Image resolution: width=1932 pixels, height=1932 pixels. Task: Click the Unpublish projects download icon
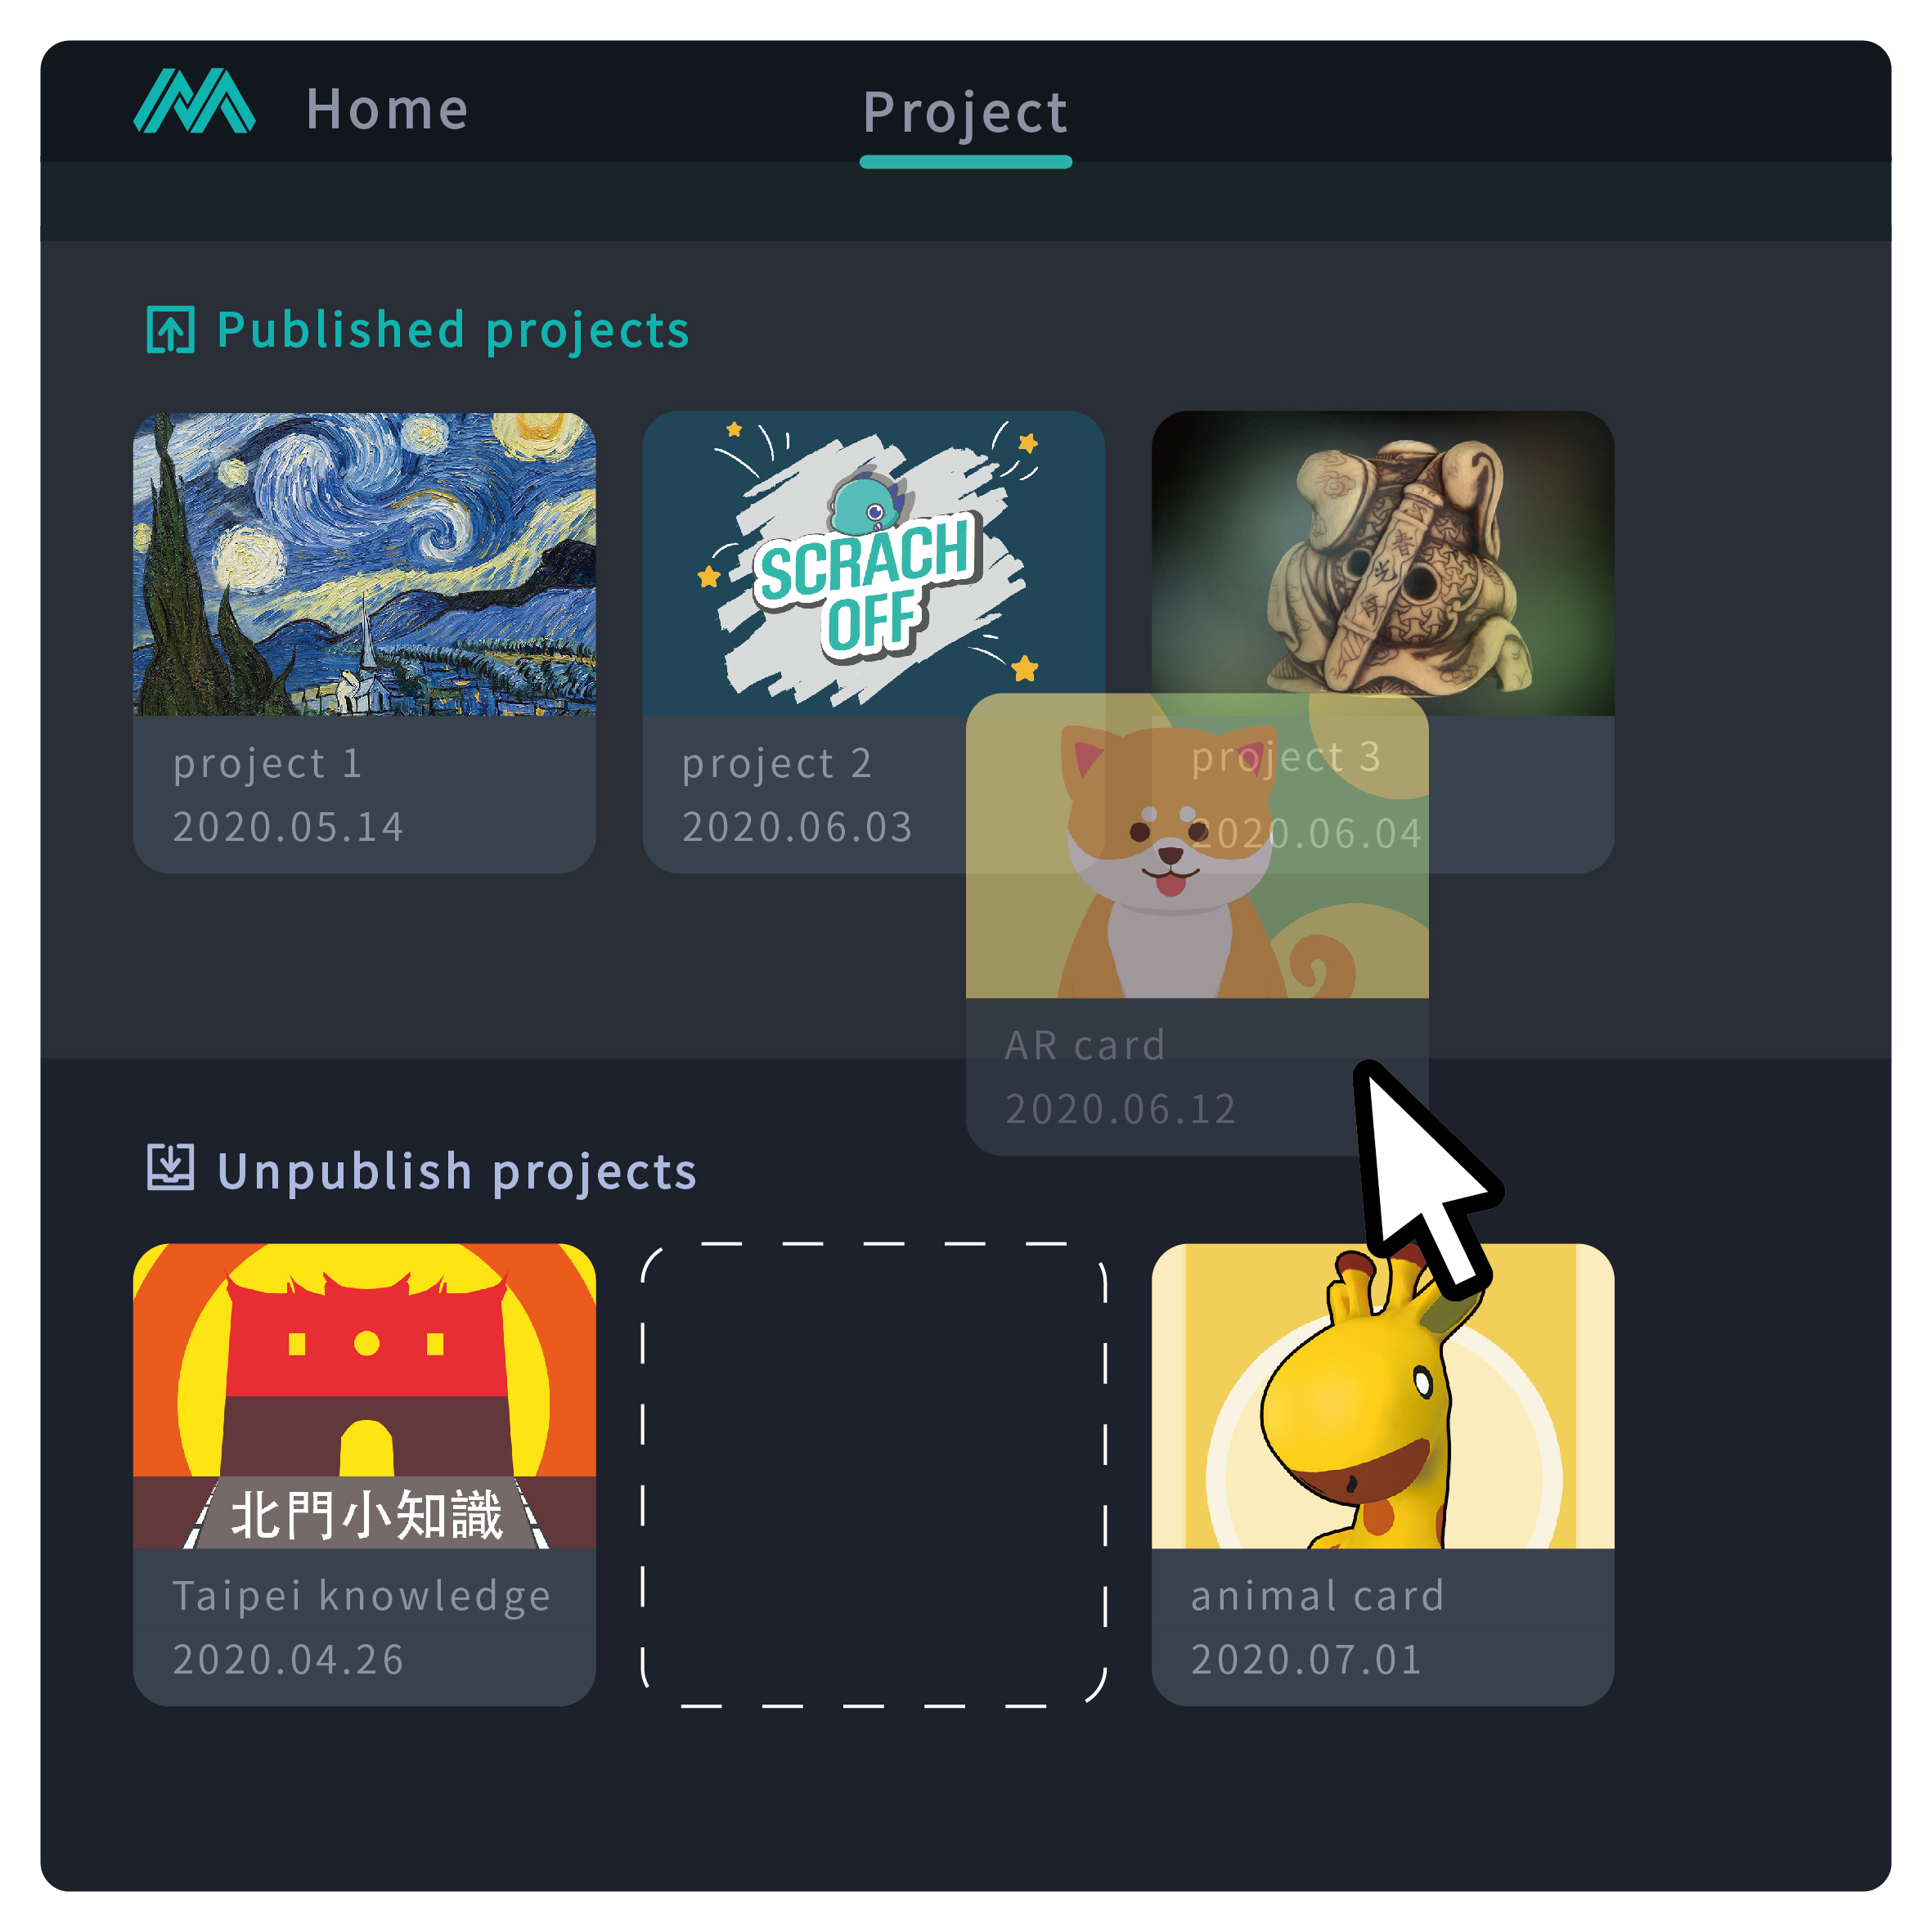170,1167
